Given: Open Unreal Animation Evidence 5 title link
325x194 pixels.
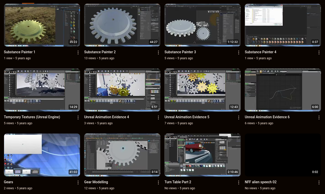Looking at the screenshot, I should click(x=187, y=117).
